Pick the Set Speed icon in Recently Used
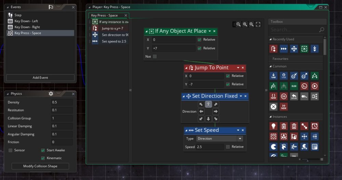 [x=284, y=49]
